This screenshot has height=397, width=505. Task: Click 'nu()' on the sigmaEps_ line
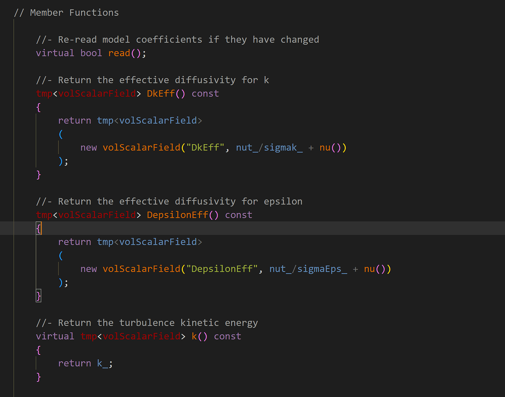coord(375,269)
